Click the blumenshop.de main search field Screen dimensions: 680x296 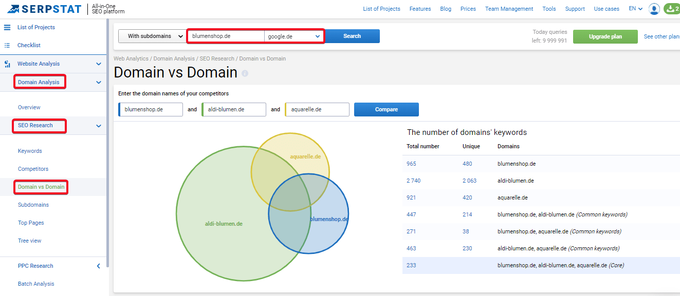point(226,36)
